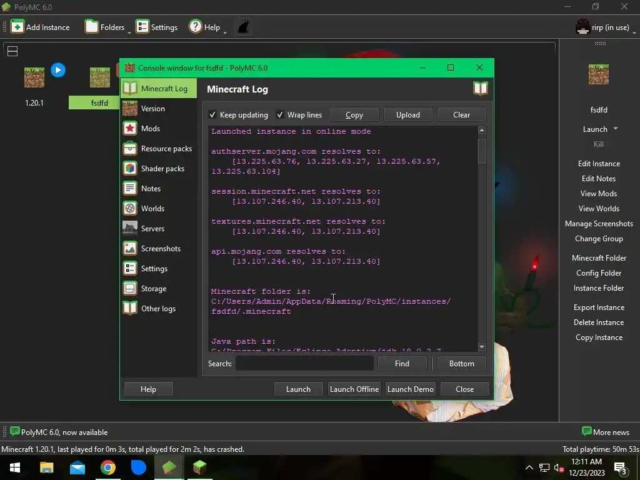Open the Minecraft Log page icon

[x=130, y=88]
